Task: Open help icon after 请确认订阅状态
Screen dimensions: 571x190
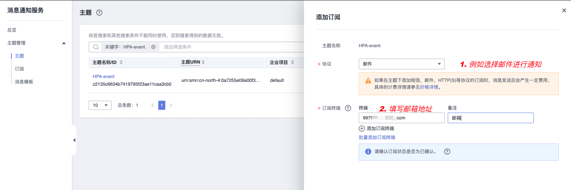Action: click(x=447, y=152)
